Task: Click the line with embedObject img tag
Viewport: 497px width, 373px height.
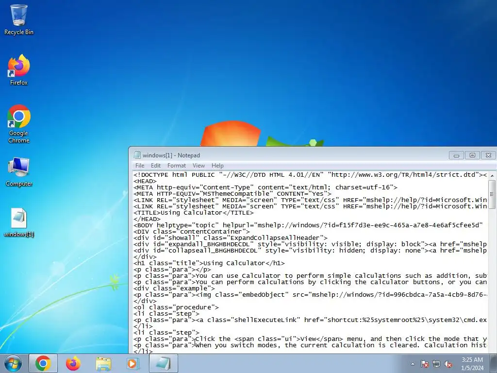Action: click(x=310, y=295)
